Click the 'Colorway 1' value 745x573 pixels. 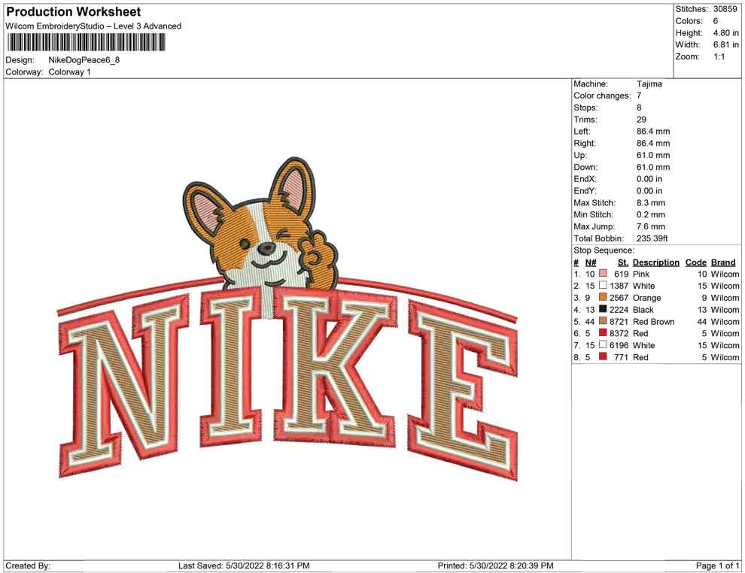[69, 72]
